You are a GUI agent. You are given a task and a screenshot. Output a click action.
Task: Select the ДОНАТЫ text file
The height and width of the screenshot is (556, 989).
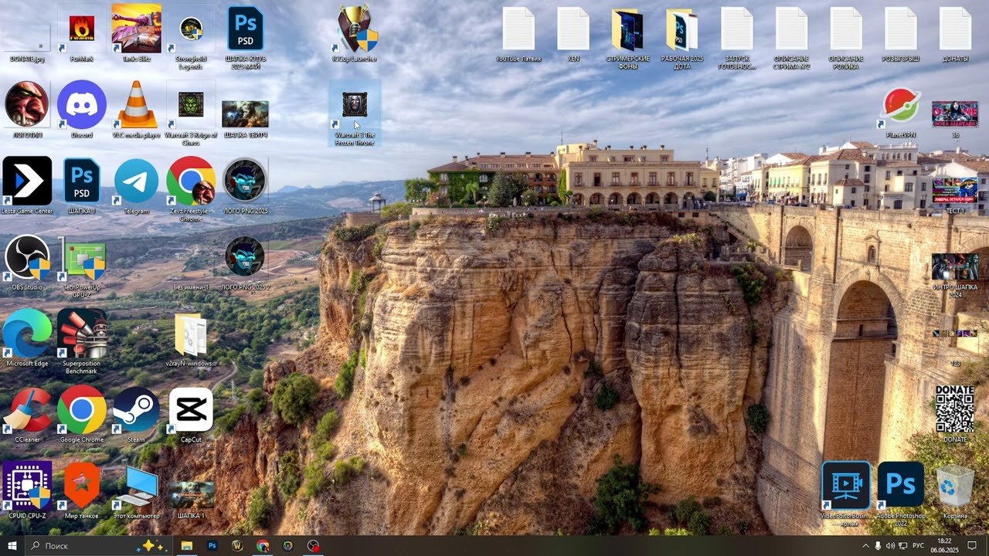tap(955, 35)
